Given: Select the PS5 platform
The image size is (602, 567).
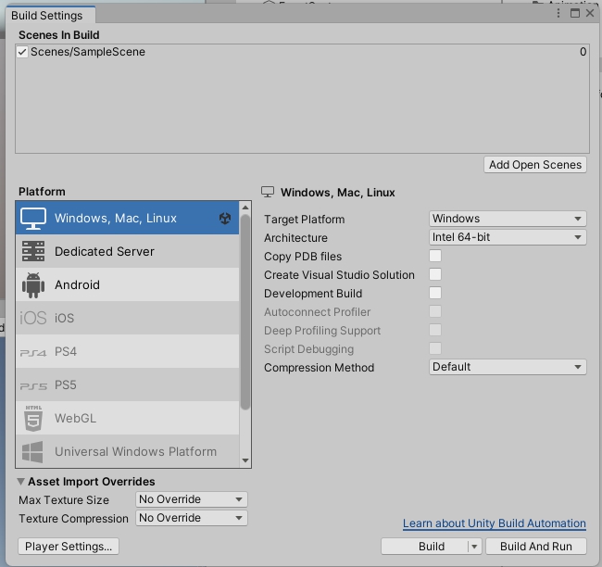Looking at the screenshot, I should click(x=127, y=384).
